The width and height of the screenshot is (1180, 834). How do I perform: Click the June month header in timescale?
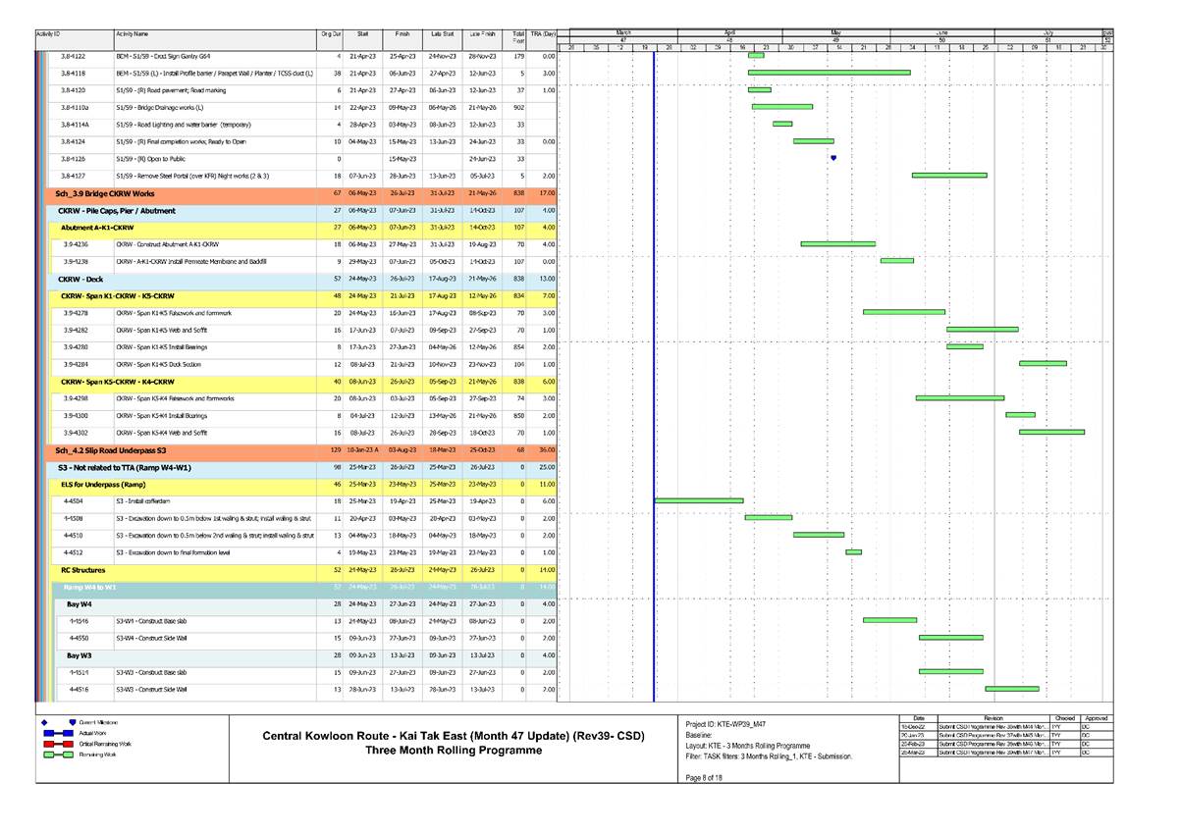coord(941,31)
